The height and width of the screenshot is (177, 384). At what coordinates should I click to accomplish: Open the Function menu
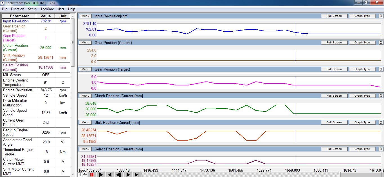click(17, 9)
